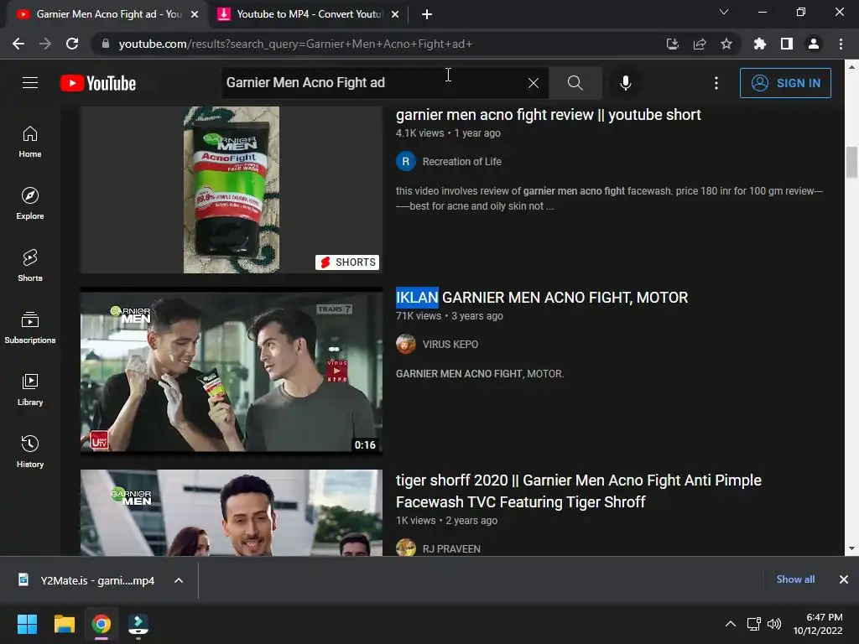This screenshot has height=644, width=859.
Task: Open Subscriptions in YouTube sidebar
Action: click(30, 328)
